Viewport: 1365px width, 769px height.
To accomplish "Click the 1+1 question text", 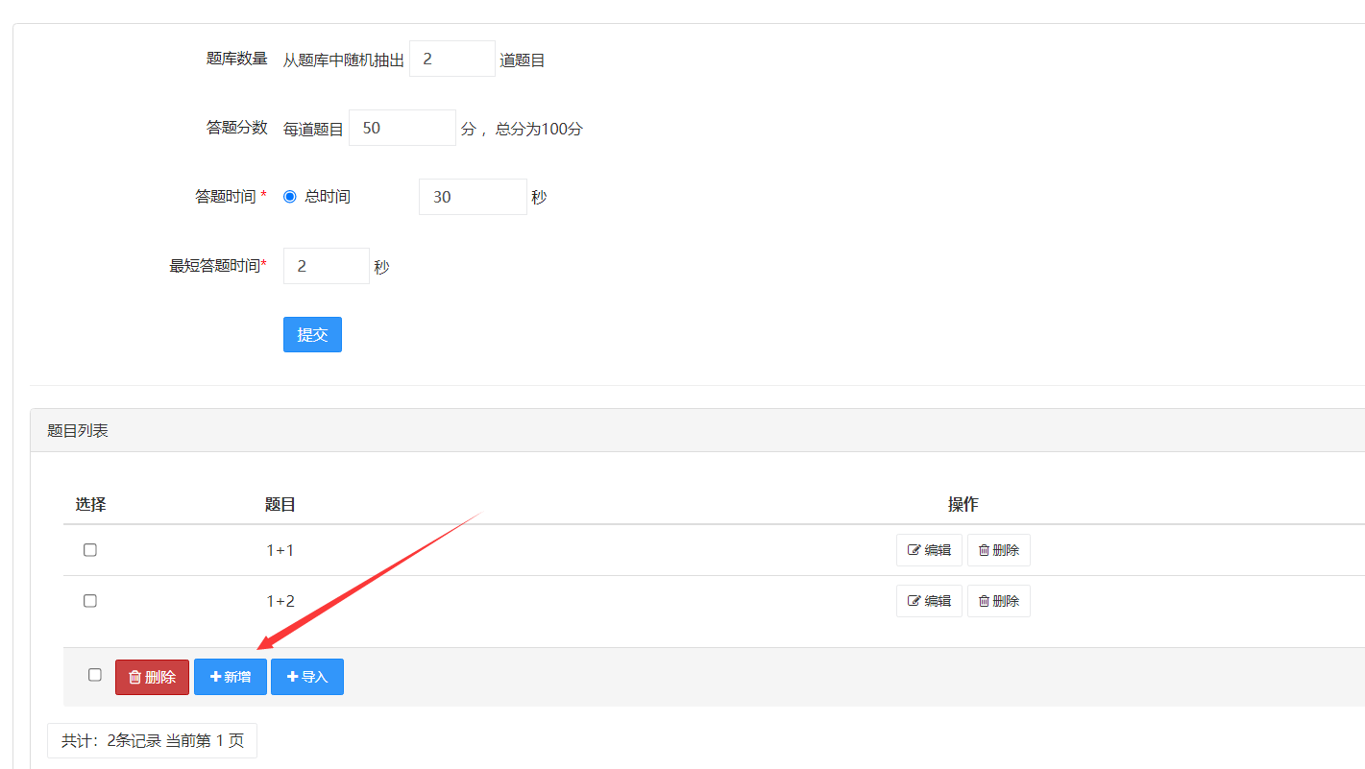I will [x=280, y=550].
